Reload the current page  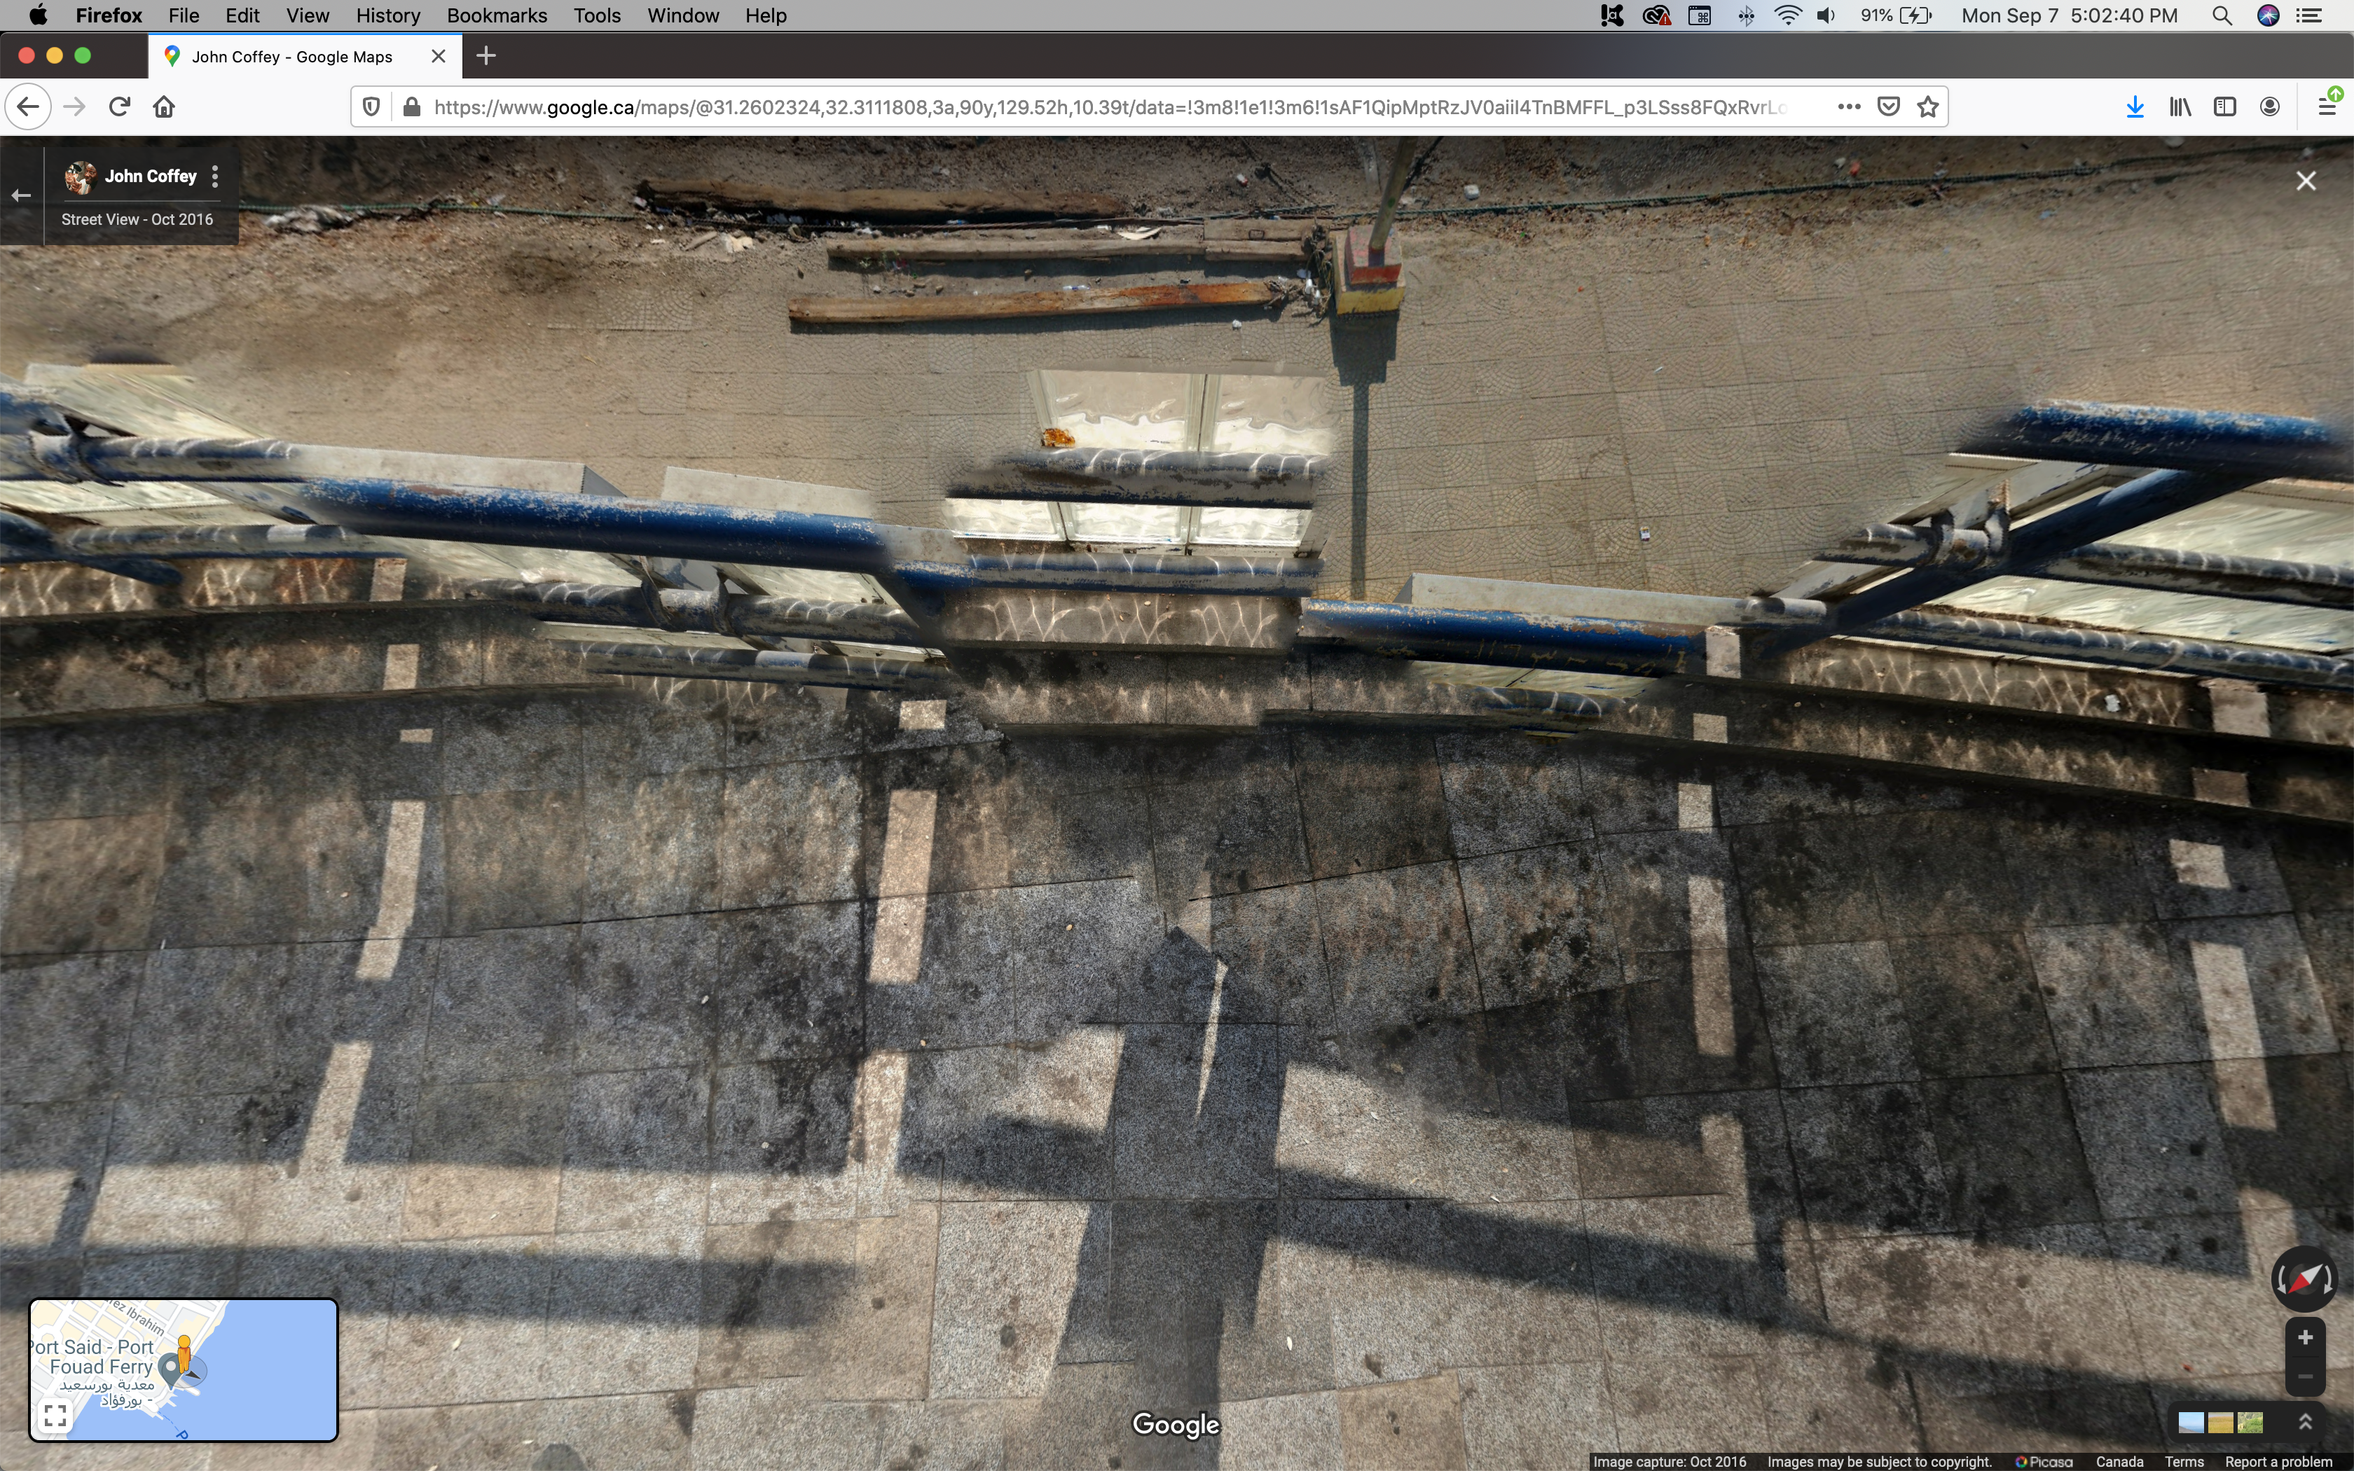click(120, 107)
